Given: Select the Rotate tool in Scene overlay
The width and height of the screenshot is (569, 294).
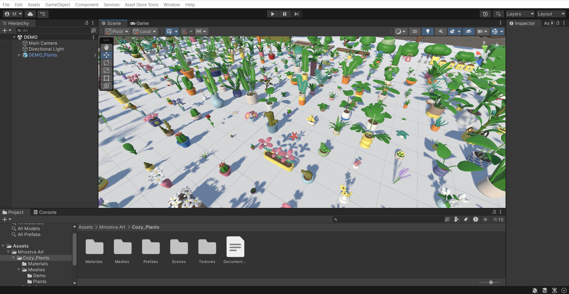Looking at the screenshot, I should click(x=106, y=63).
